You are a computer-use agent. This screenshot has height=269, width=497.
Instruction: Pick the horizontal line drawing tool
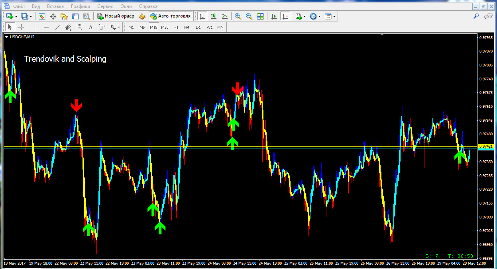pos(46,27)
